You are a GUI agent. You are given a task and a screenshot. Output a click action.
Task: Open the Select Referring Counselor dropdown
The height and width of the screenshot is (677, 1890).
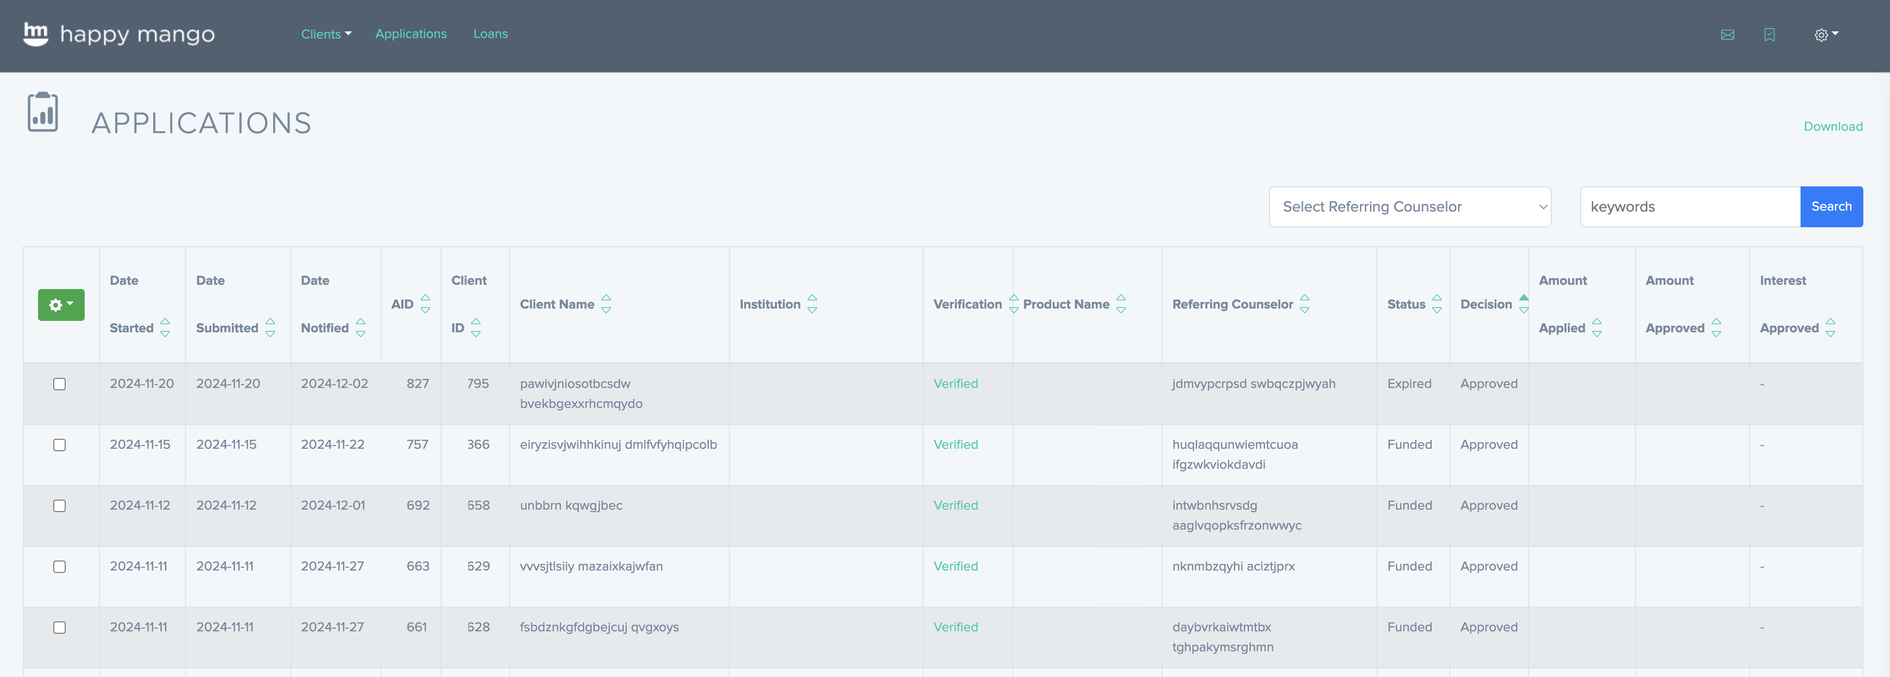1409,207
